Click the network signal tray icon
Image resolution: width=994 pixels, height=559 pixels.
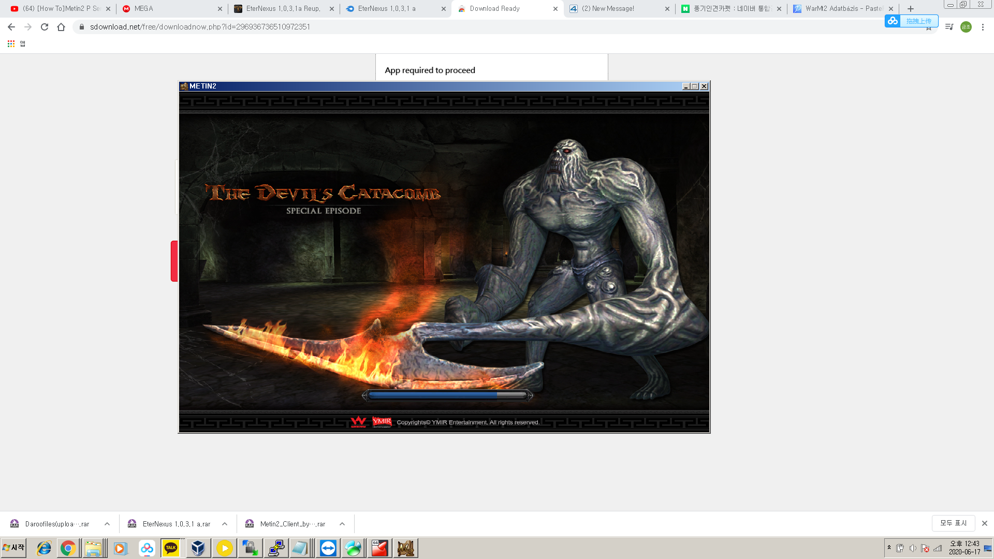pos(938,548)
